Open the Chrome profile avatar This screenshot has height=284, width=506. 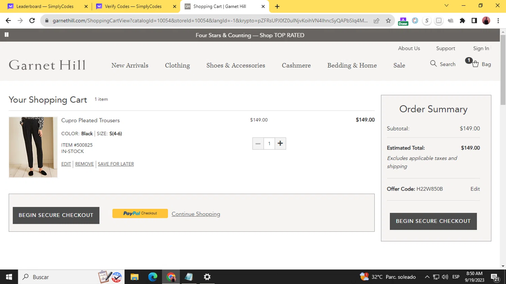pos(486,21)
